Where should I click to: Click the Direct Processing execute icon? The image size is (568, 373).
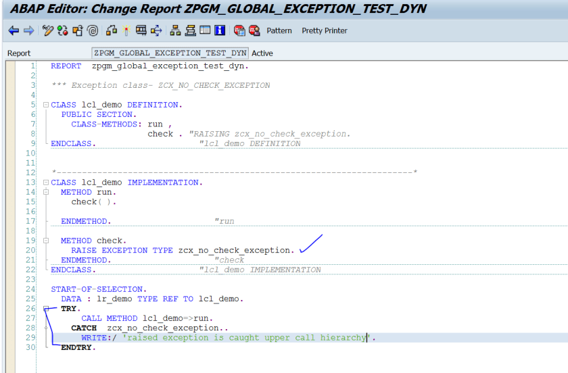[141, 31]
